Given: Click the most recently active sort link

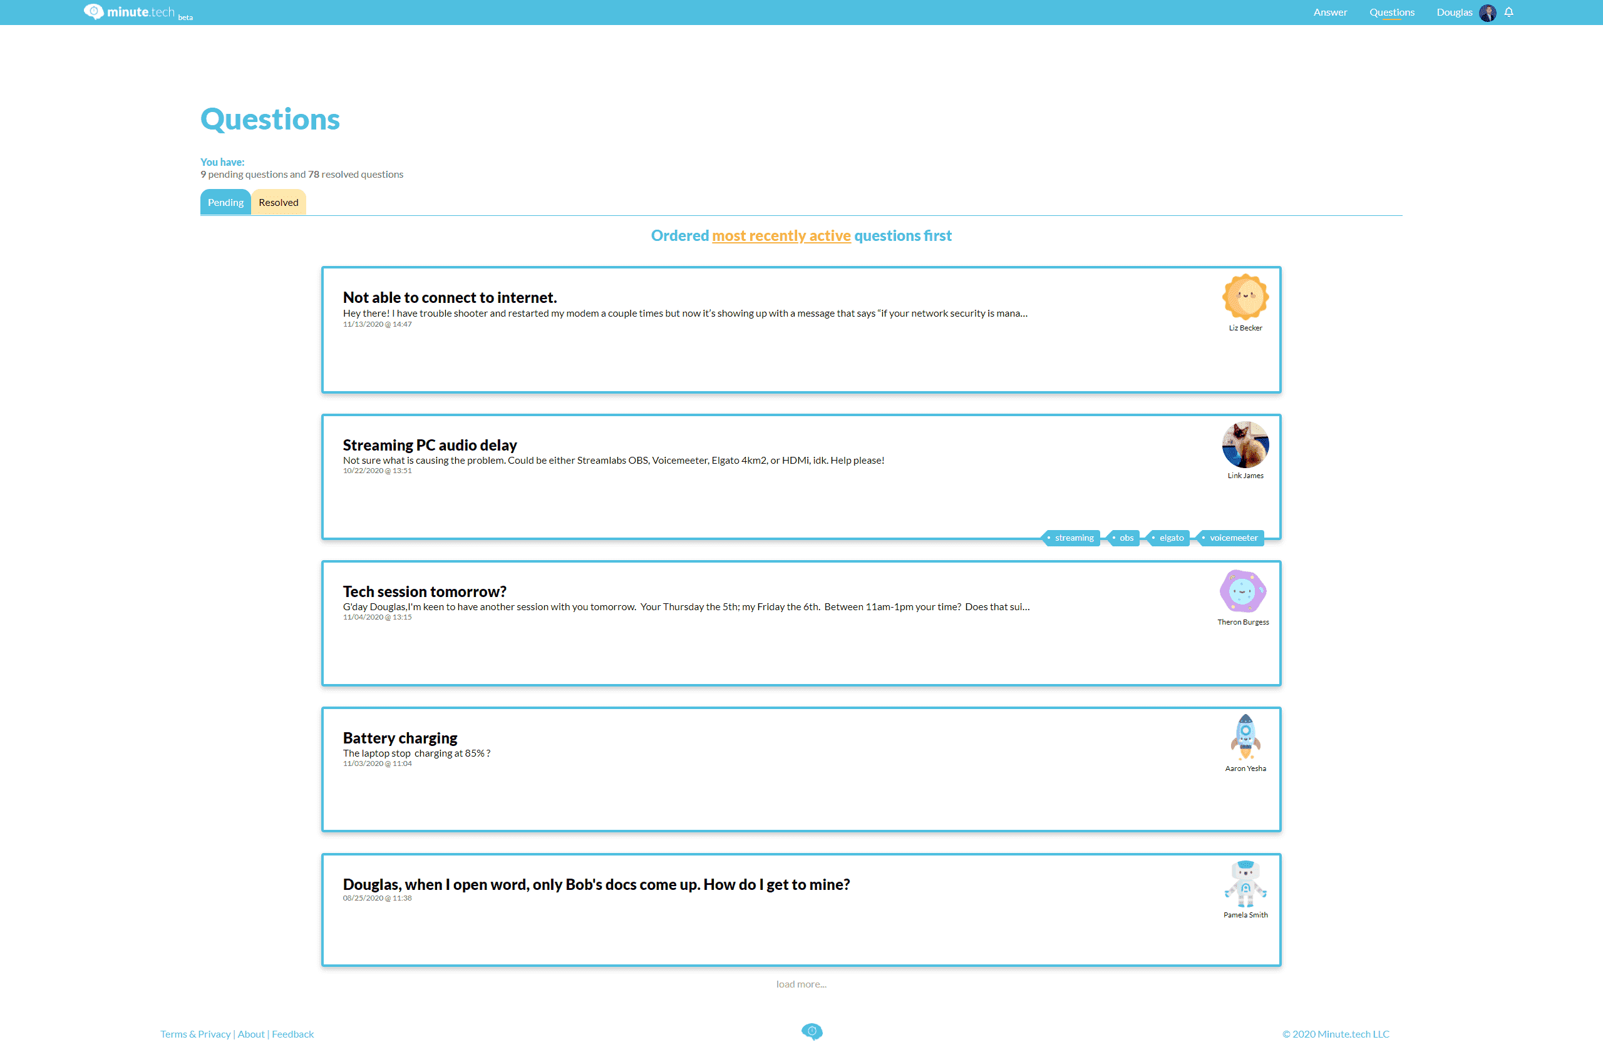Looking at the screenshot, I should [x=781, y=235].
